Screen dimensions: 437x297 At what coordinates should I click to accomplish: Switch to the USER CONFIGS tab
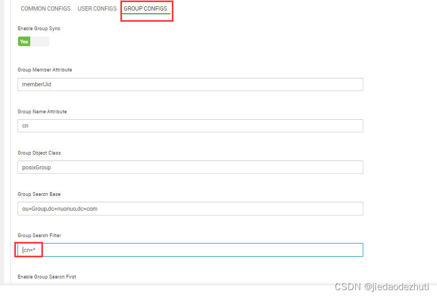click(97, 8)
